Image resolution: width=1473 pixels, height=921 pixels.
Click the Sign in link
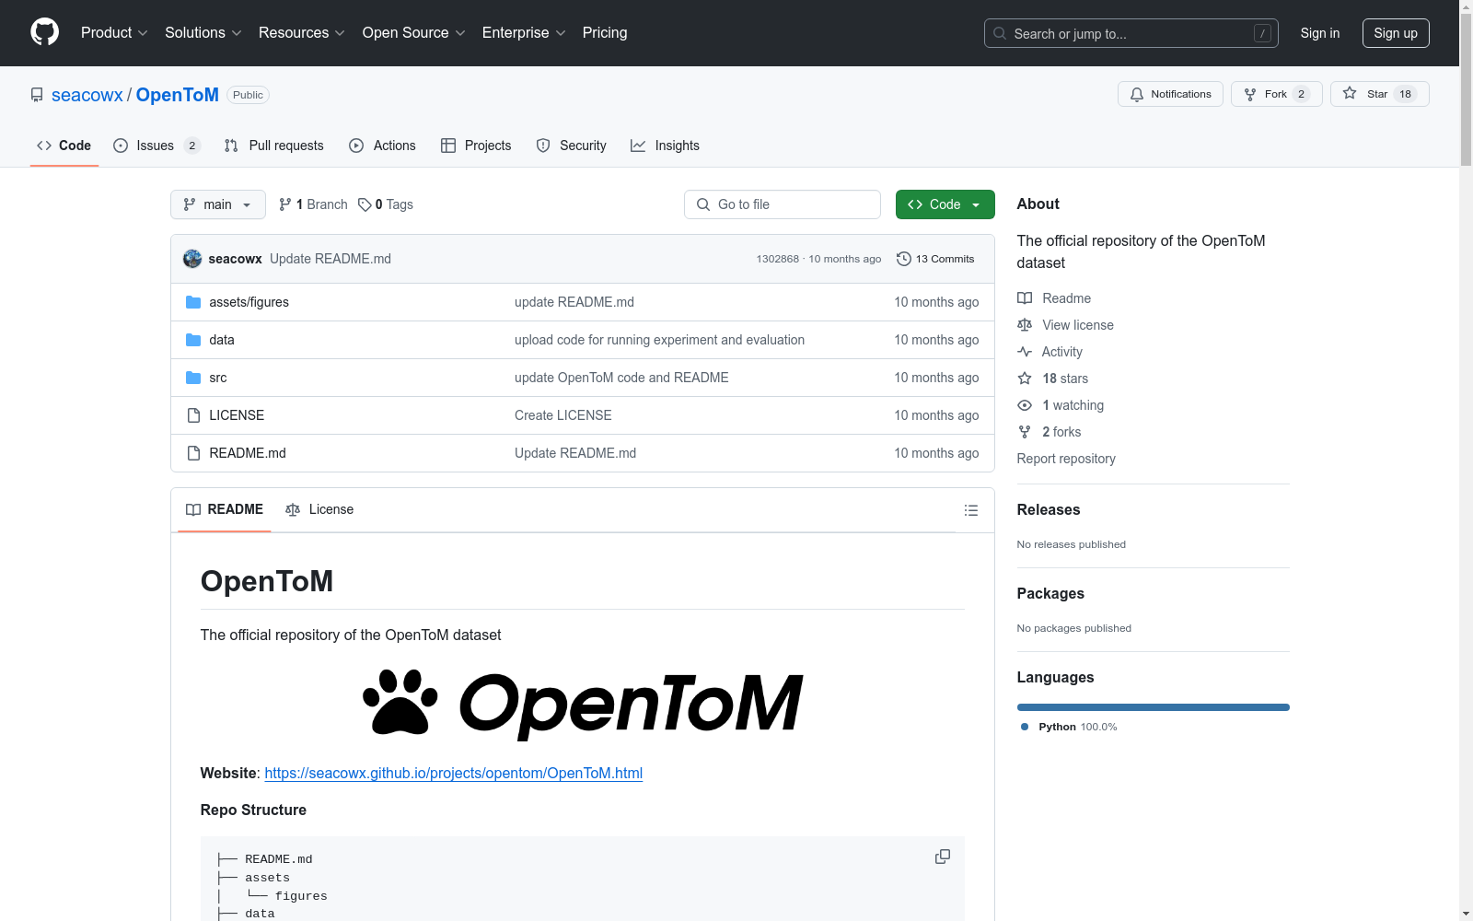1320,33
